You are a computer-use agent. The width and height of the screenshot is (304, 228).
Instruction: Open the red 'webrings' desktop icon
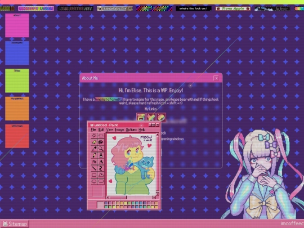[17, 136]
